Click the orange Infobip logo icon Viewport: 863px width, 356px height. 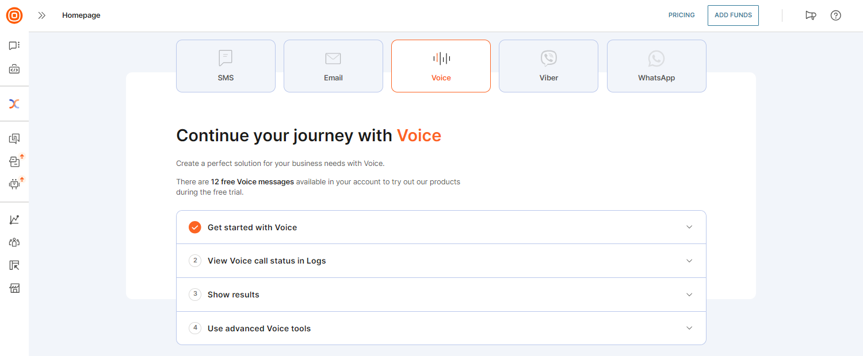point(14,16)
